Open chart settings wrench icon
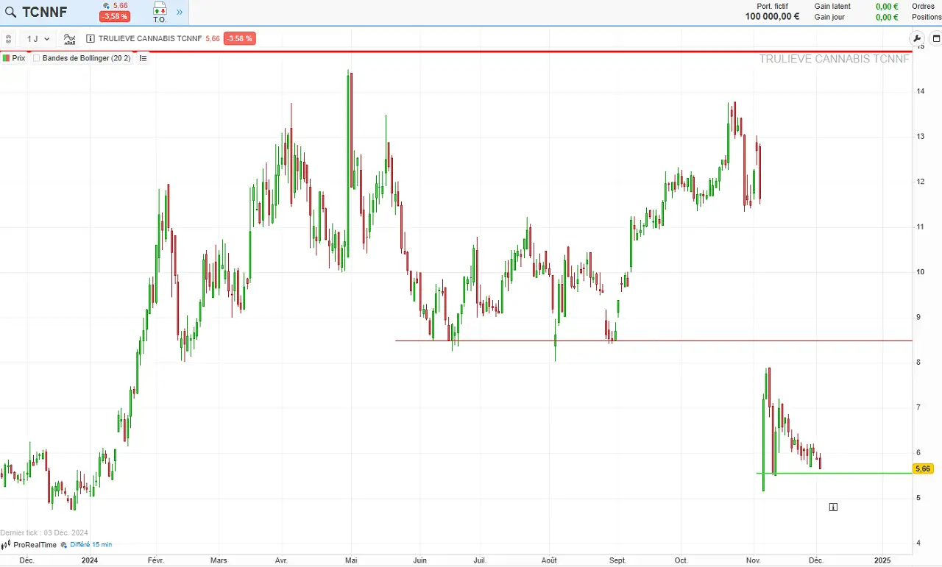This screenshot has width=942, height=567. tap(917, 39)
